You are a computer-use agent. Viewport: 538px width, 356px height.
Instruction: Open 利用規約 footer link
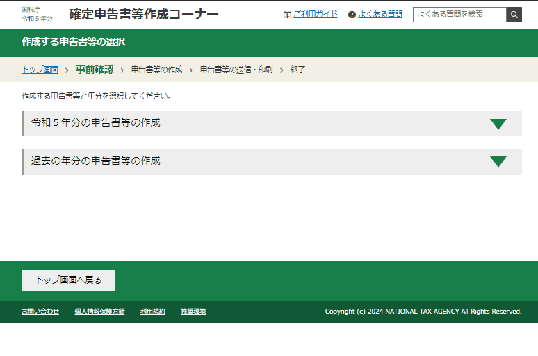(153, 311)
